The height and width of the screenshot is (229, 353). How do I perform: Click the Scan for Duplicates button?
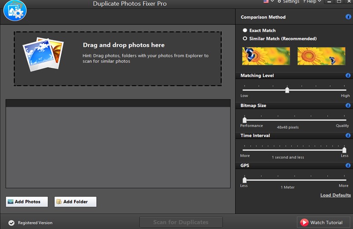click(x=181, y=222)
